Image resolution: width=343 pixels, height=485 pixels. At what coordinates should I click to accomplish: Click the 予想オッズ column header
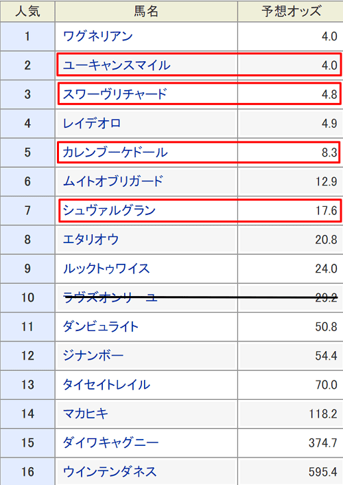(290, 12)
